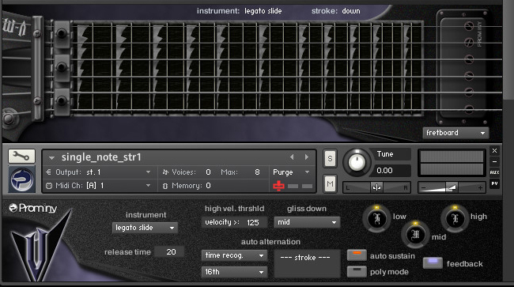Open the legato slide instrument dropdown
The image size is (514, 287).
click(145, 228)
